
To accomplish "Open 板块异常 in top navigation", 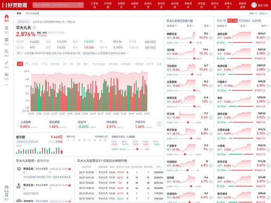I will 148,5.
